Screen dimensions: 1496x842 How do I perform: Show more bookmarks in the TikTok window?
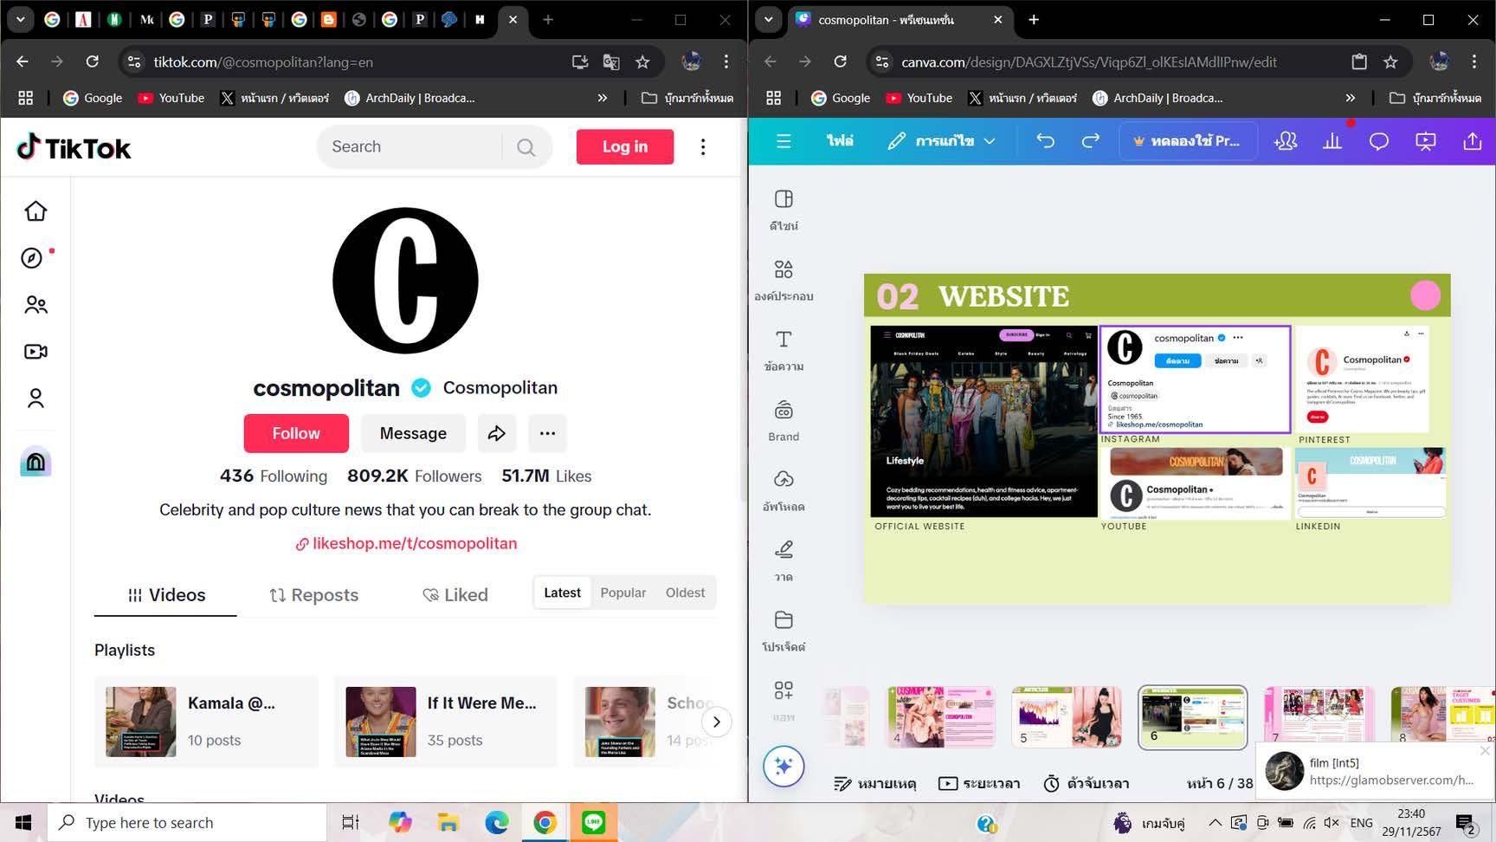coord(603,98)
